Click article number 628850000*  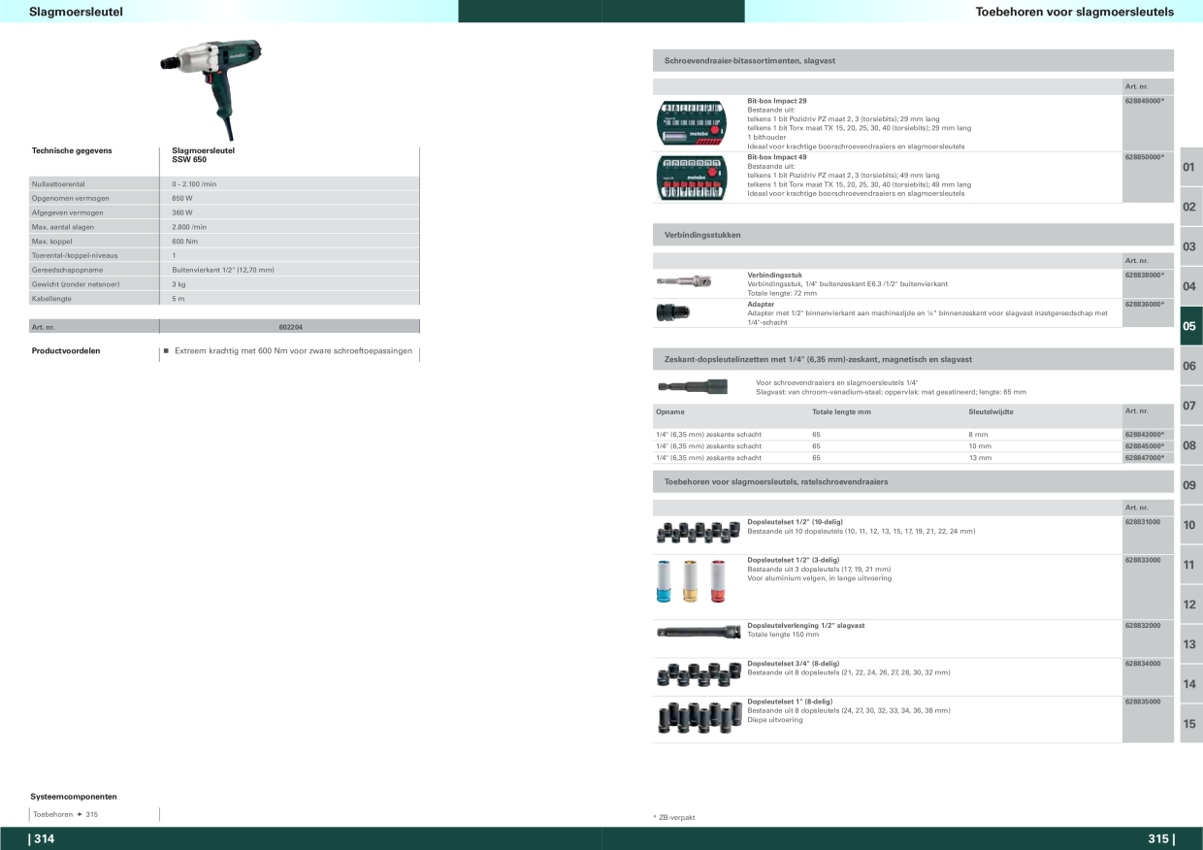[x=1145, y=156]
